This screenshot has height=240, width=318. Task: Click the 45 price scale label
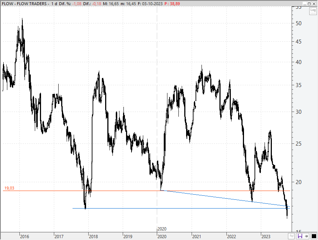pos(299,42)
